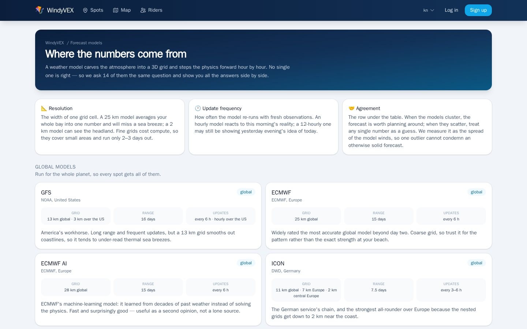Click the Sign up button
The image size is (527, 329).
coord(478,10)
